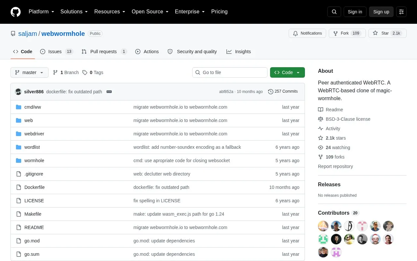Click the Sign up button
Viewport: 417px width, 261px height.
click(381, 12)
